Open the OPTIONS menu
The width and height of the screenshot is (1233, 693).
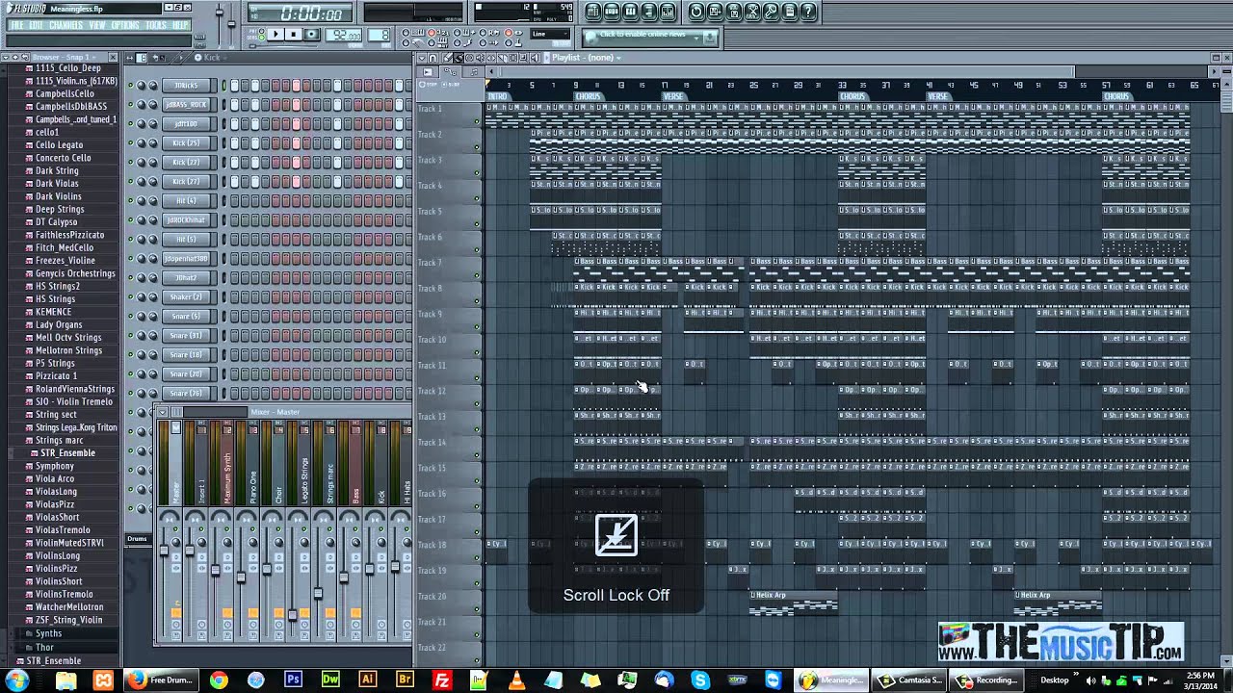[x=125, y=25]
